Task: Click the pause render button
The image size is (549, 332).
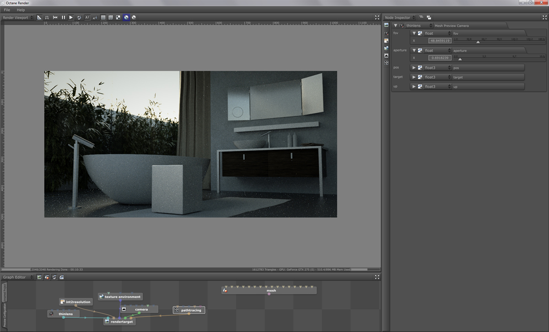Action: [63, 17]
